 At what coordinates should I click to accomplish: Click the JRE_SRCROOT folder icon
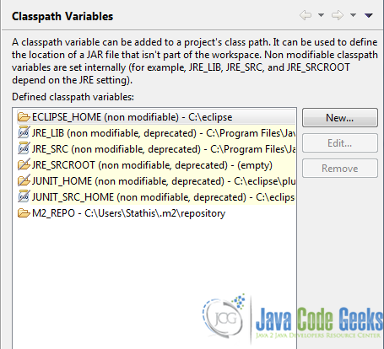click(24, 165)
